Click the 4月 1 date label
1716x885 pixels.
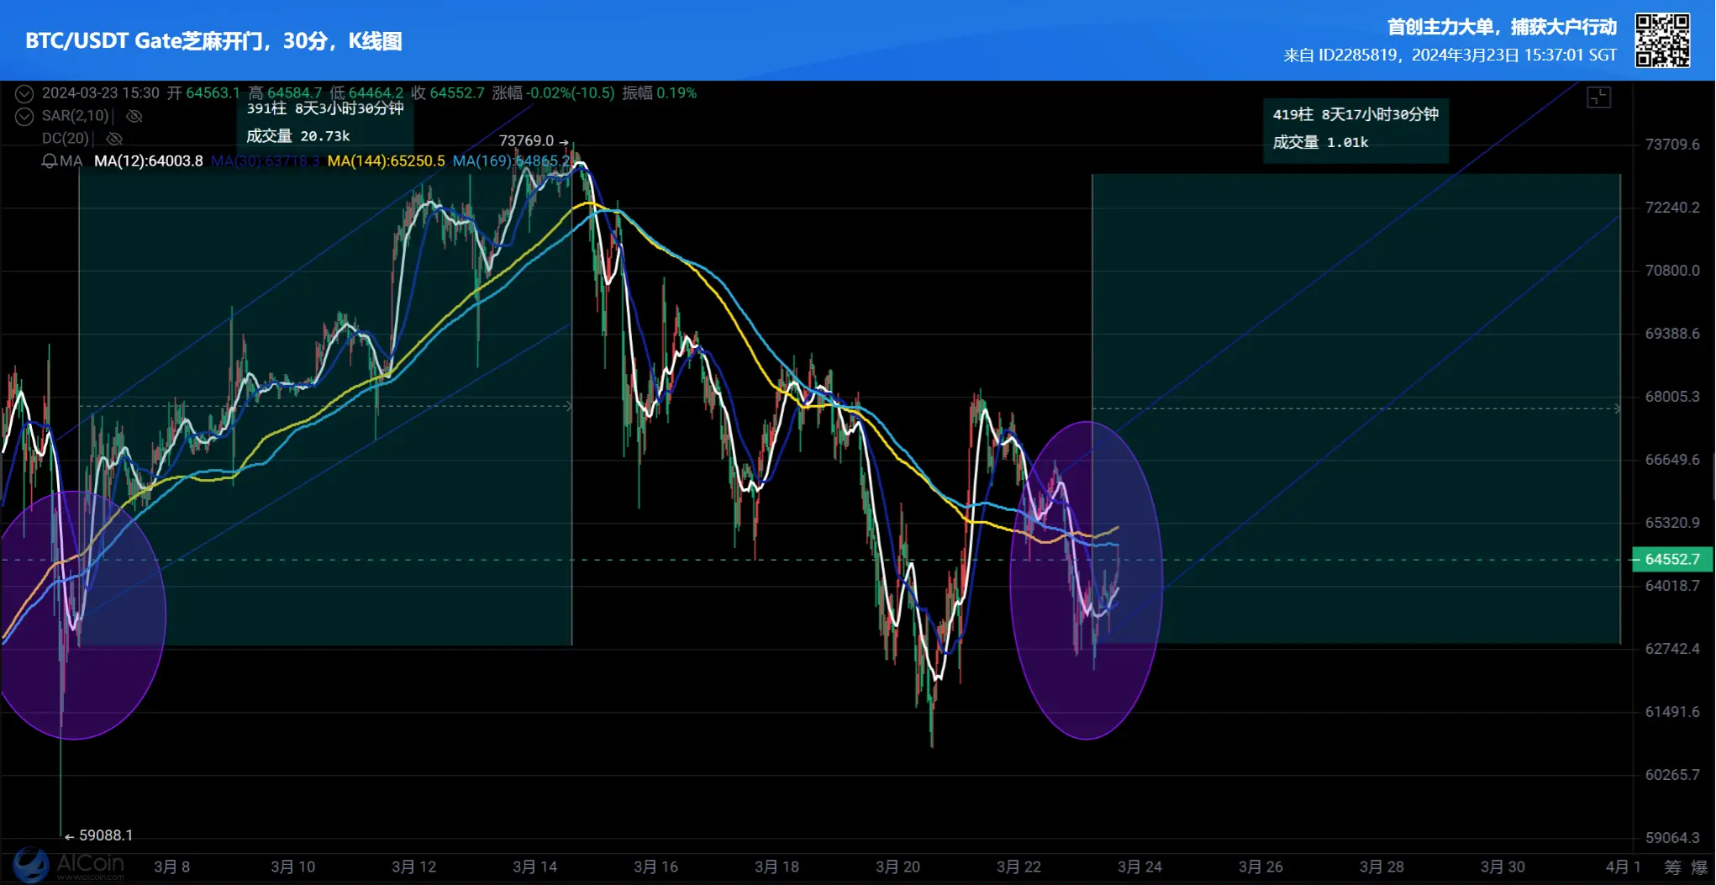click(1624, 867)
